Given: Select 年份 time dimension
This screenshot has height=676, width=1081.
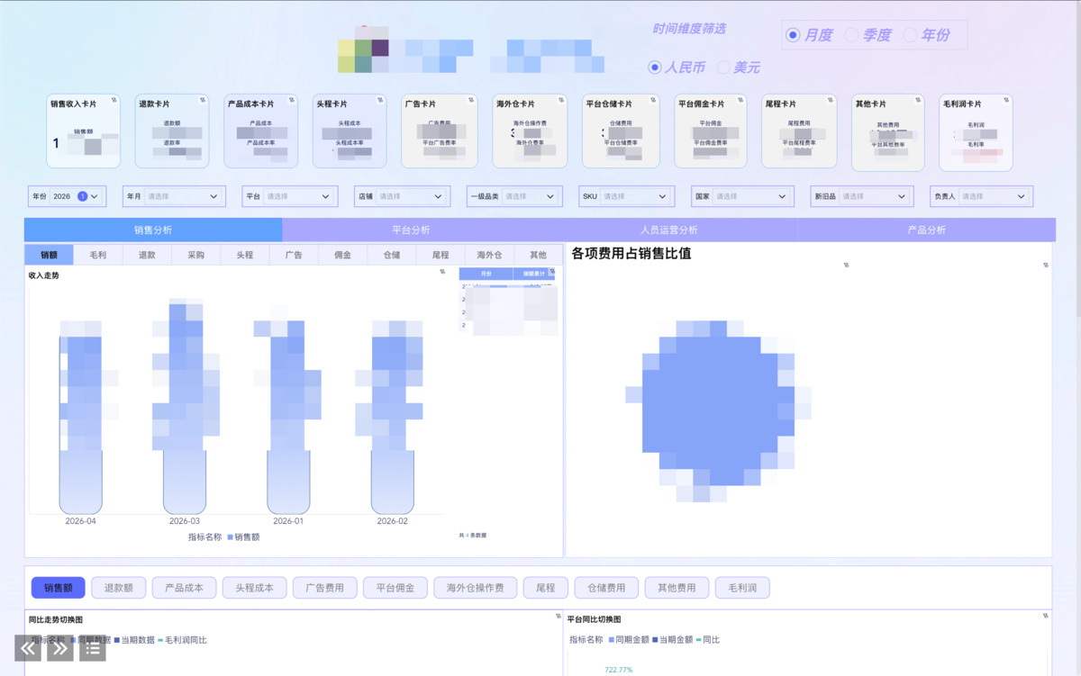Looking at the screenshot, I should point(926,35).
